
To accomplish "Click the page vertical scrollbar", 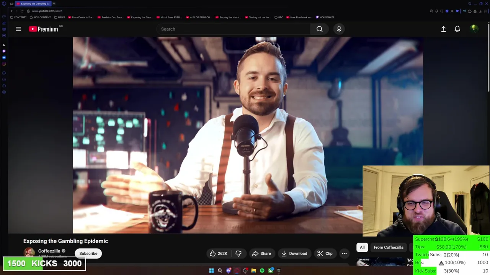I will click(x=488, y=57).
